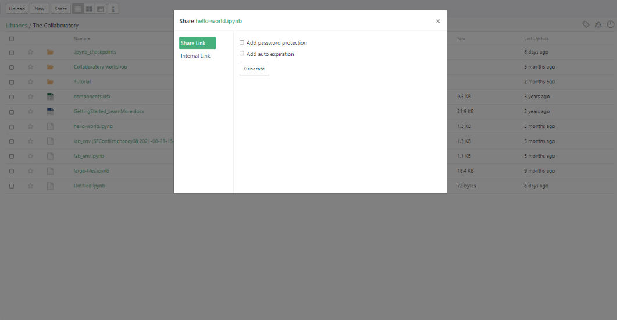The image size is (617, 320).
Task: Open the Tutorial folder
Action: point(82,82)
